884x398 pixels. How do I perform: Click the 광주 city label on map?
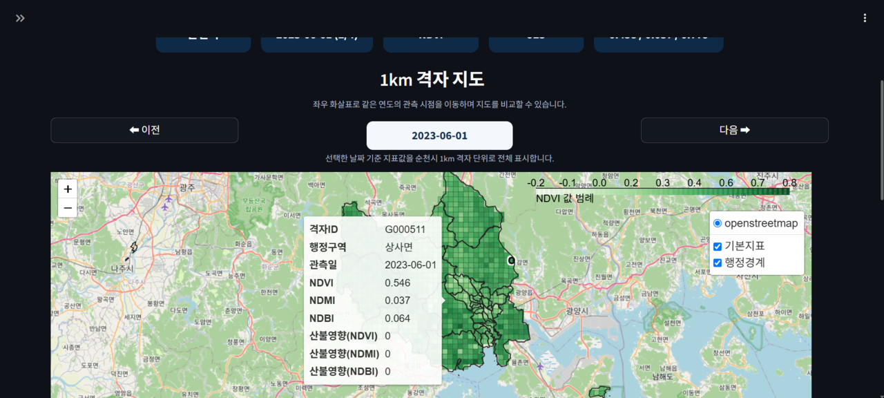click(x=186, y=187)
